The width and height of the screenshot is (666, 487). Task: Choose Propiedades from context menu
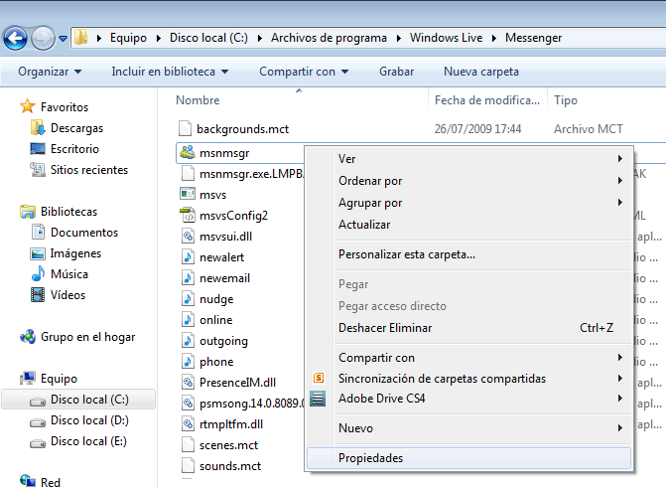(x=468, y=458)
